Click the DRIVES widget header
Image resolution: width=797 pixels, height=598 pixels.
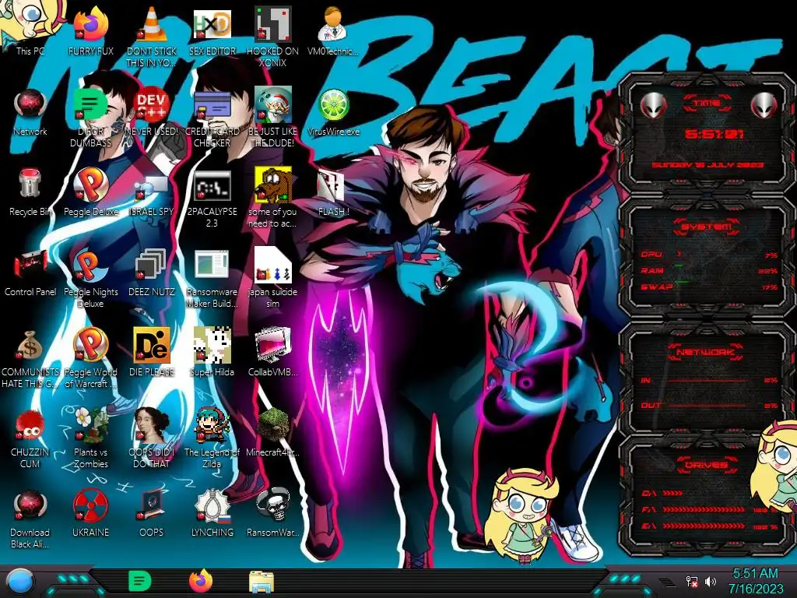tap(707, 465)
